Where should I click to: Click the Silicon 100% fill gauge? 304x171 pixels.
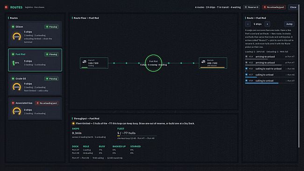17,36
